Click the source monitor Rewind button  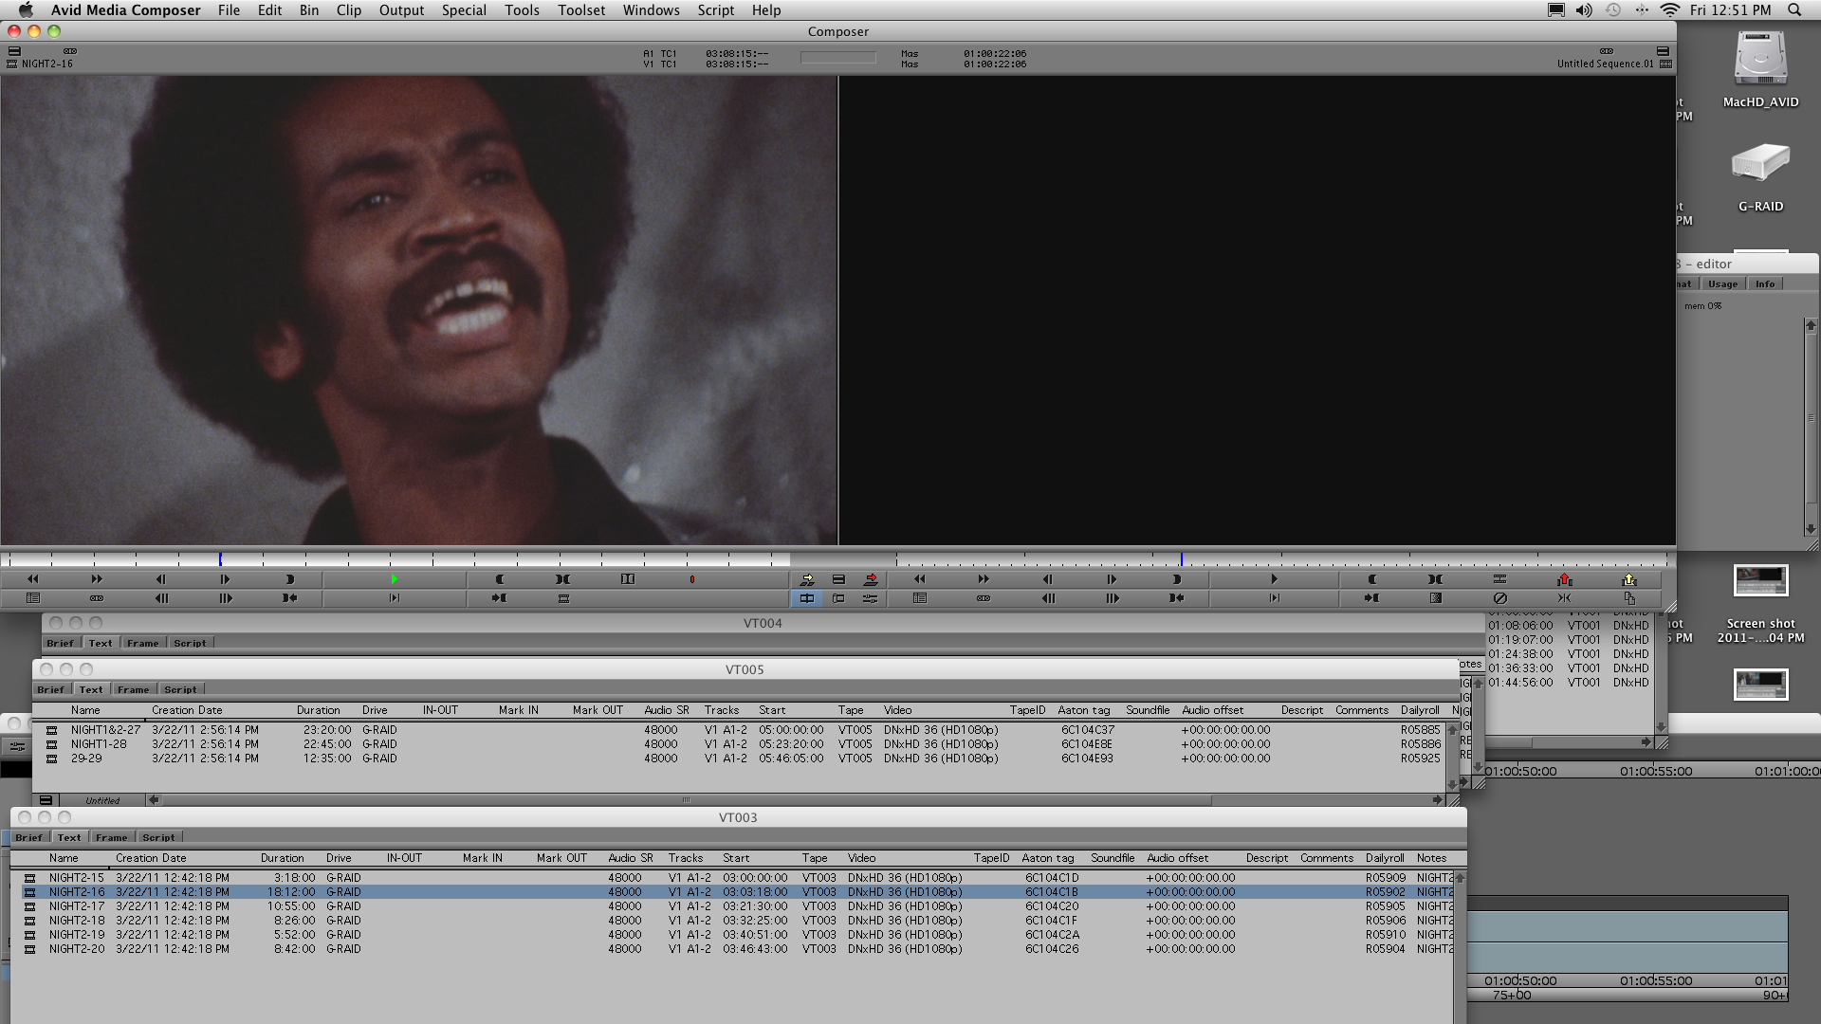tap(33, 579)
